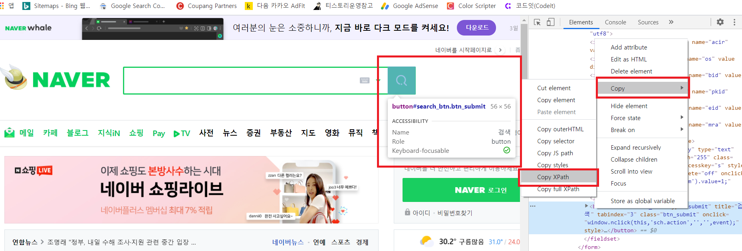The height and width of the screenshot is (251, 742).
Task: Open DevTools three-dot customize menu
Action: point(734,22)
